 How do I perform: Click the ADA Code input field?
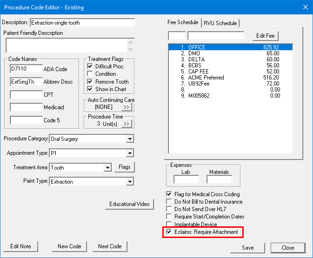pyautogui.click(x=26, y=69)
